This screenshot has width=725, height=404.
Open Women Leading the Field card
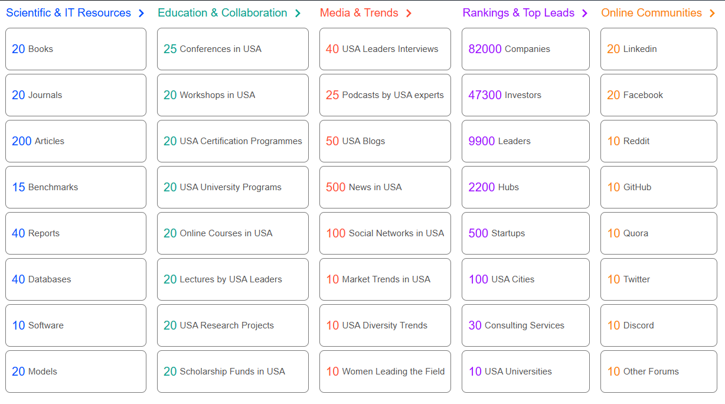[385, 372]
